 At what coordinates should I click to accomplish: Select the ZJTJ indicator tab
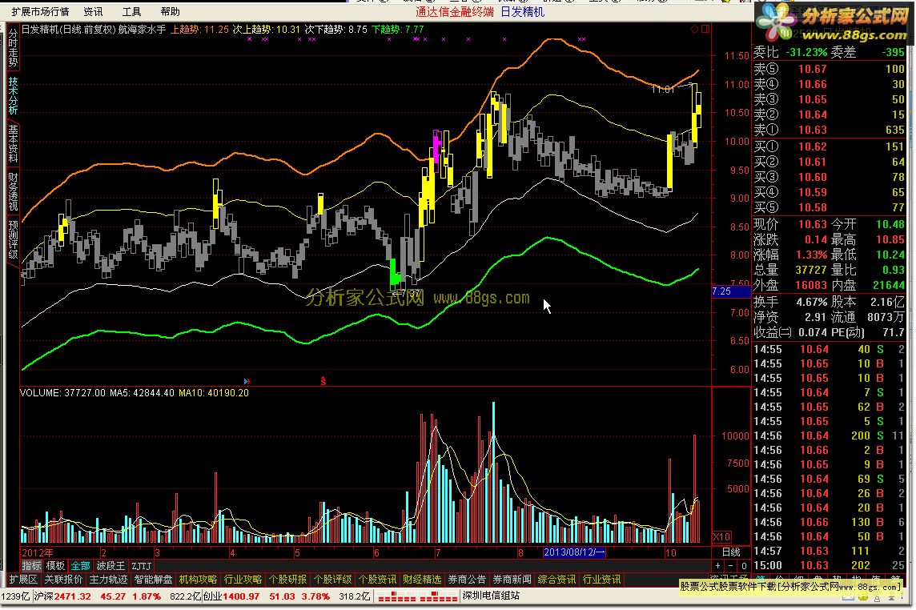pyautogui.click(x=142, y=566)
